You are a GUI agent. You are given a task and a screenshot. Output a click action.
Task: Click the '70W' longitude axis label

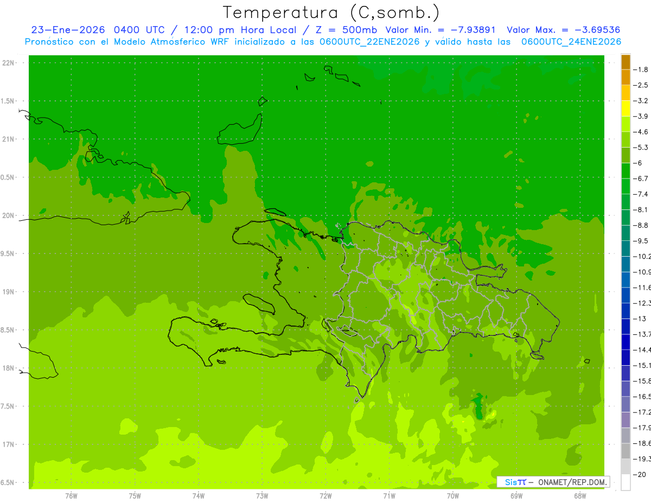point(453,496)
